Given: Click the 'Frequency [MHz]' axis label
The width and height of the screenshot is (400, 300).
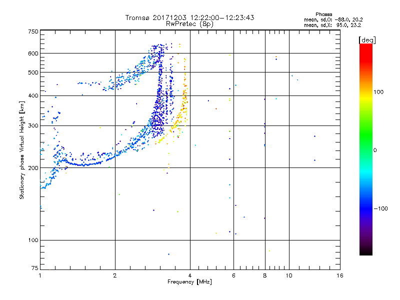Looking at the screenshot, I should (x=189, y=282).
